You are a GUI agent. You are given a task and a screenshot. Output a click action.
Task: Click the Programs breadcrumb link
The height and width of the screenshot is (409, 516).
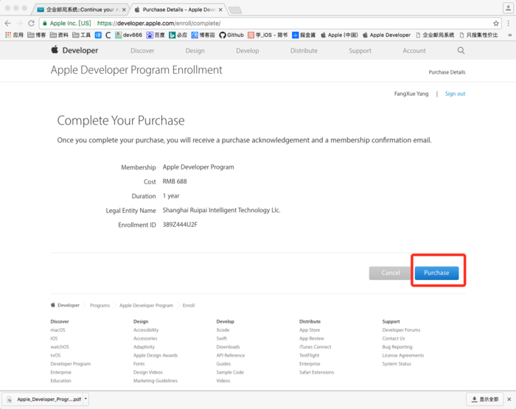pos(100,305)
